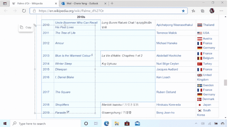Open the Parasite film link
This screenshot has height=127, width=228.
[61, 112]
